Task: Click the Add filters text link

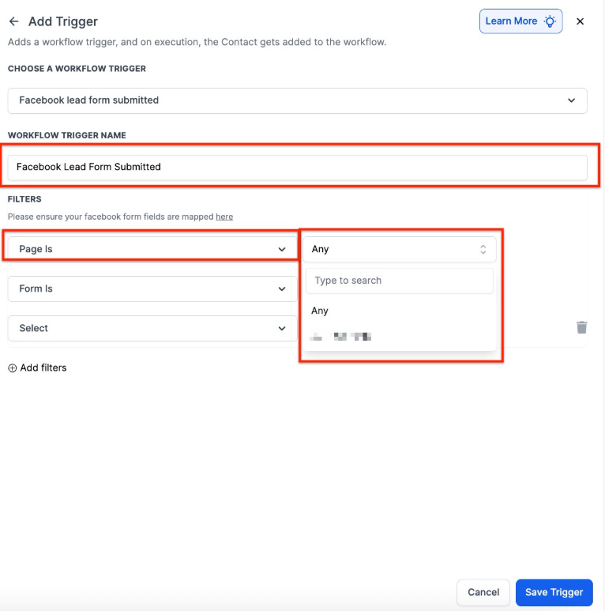Action: pyautogui.click(x=43, y=368)
